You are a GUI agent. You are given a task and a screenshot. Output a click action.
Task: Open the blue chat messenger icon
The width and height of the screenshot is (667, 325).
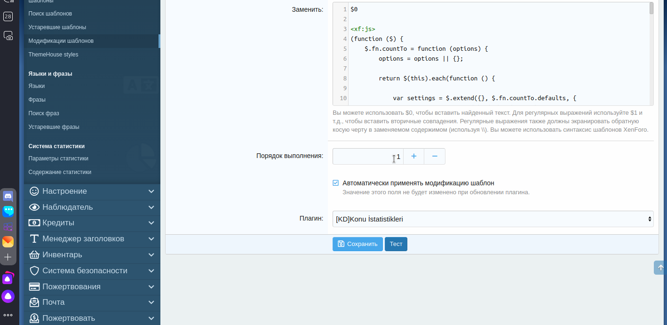pyautogui.click(x=8, y=211)
